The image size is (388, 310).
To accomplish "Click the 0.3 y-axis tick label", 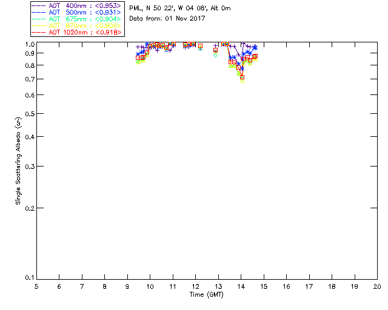I will coord(30,167).
